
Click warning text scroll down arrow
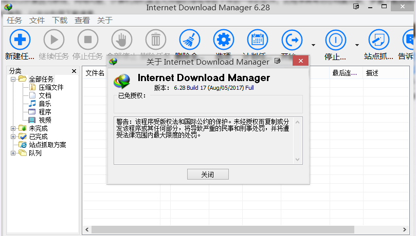coord(297,160)
